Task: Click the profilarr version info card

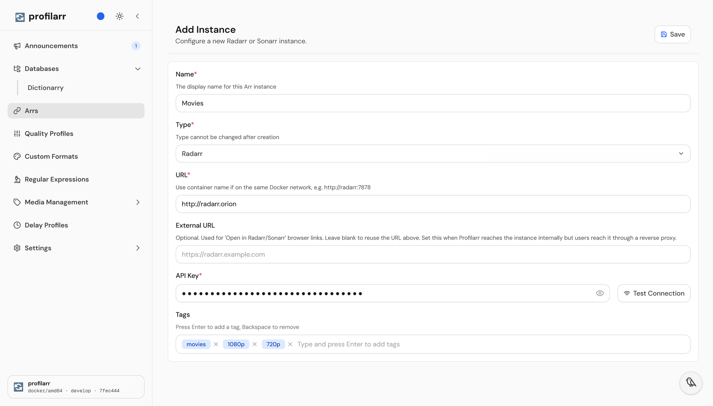Action: pos(76,387)
